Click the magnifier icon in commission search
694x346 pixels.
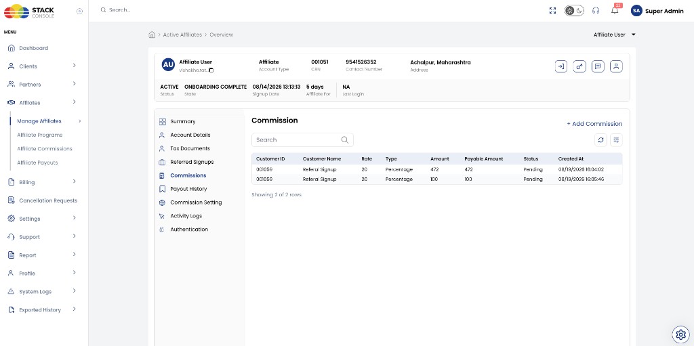(x=345, y=139)
